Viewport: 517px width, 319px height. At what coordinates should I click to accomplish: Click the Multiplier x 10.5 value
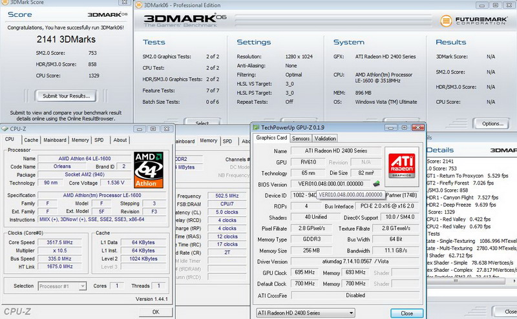(x=59, y=251)
